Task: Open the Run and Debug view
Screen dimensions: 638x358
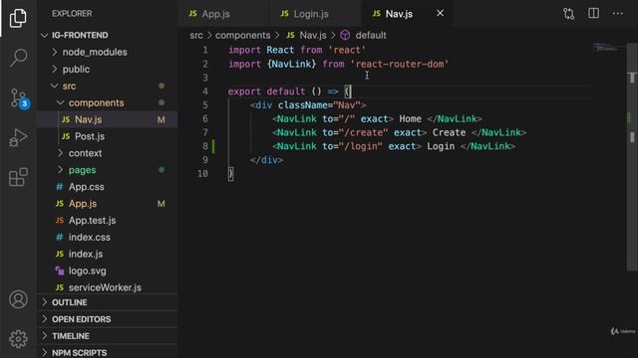Action: point(18,137)
